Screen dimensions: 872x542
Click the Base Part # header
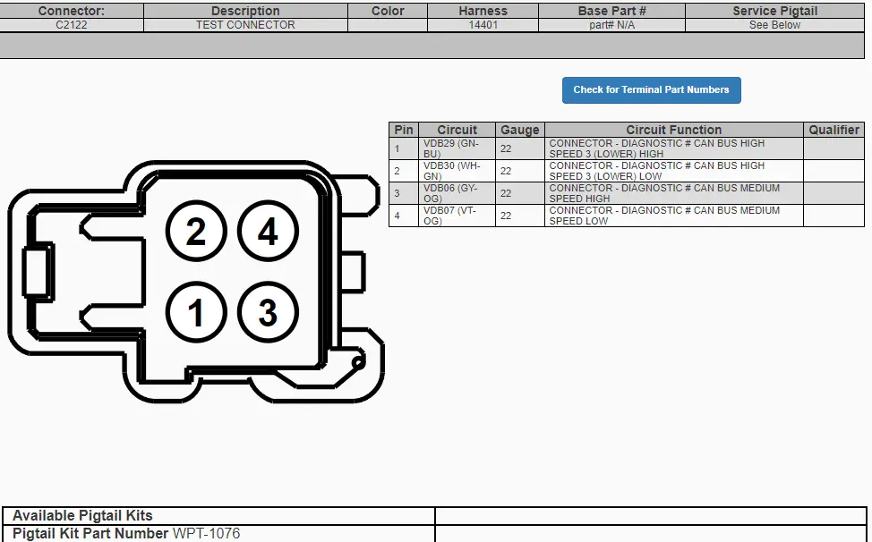click(611, 11)
